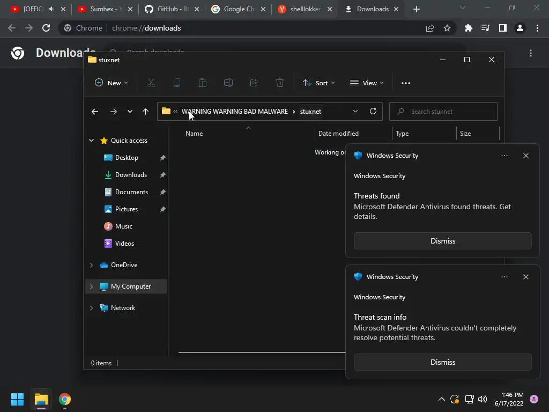The image size is (549, 412).
Task: Click the WARNING WARNING BAD MALWARE breadcrumb
Action: (x=235, y=112)
